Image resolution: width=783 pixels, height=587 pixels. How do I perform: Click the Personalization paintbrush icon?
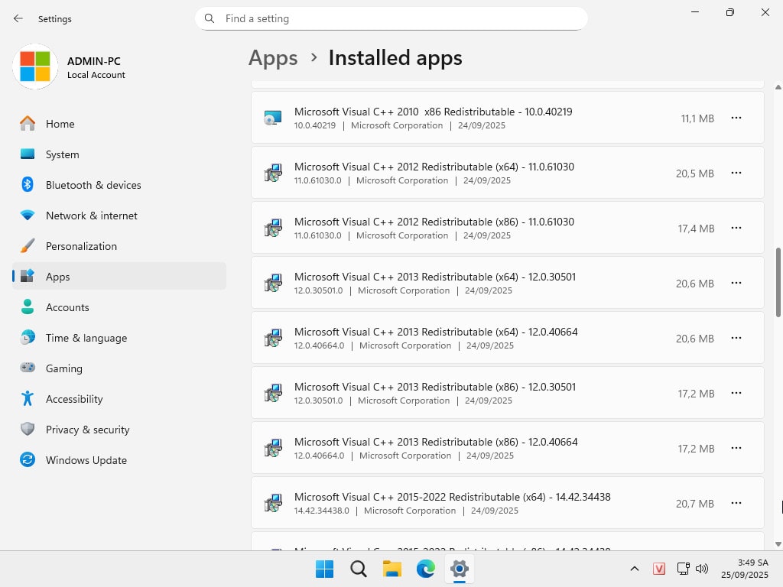pos(28,246)
